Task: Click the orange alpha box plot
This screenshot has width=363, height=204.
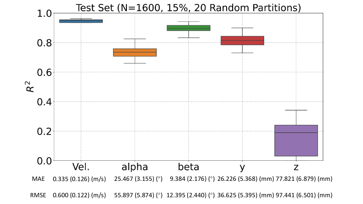Action: (x=135, y=52)
